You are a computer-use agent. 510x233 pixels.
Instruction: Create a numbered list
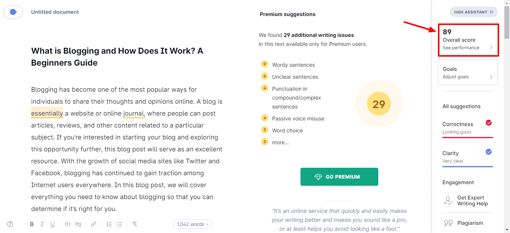(x=109, y=224)
